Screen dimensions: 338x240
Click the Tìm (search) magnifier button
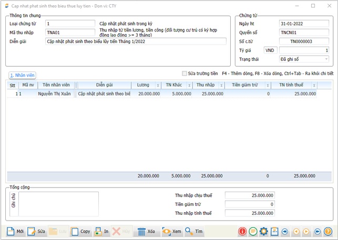pos(194,231)
